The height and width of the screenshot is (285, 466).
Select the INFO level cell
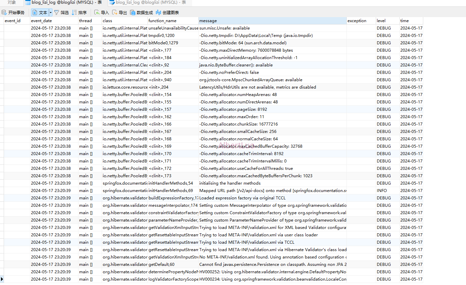click(x=384, y=190)
